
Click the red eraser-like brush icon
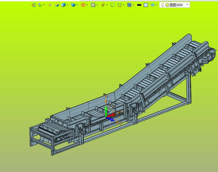click(x=50, y=5)
